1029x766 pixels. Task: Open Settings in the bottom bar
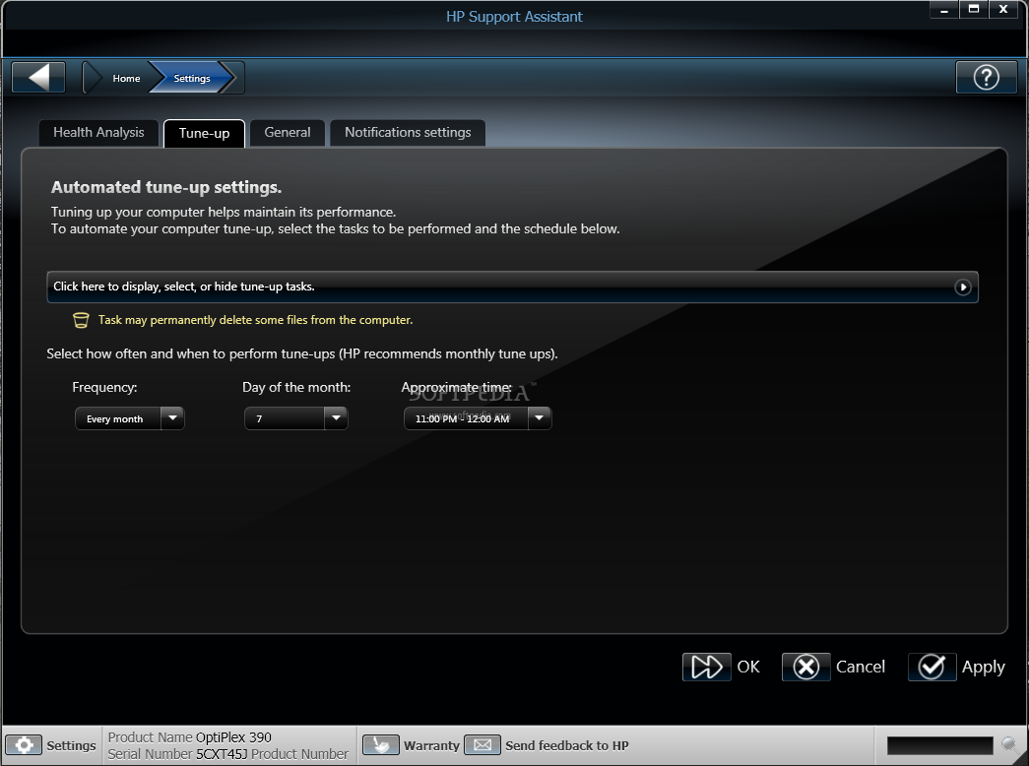point(71,745)
